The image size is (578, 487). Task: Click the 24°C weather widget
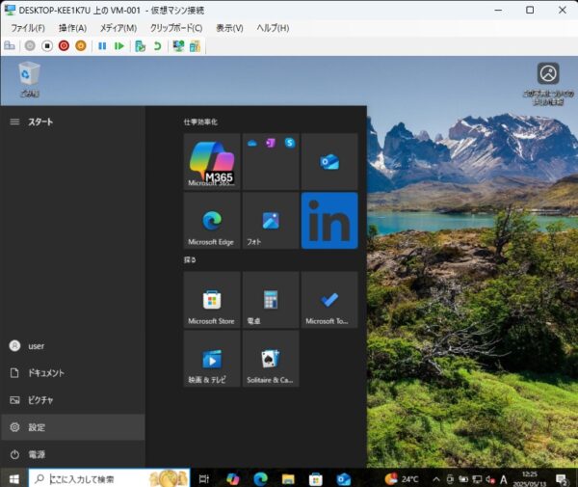click(402, 479)
